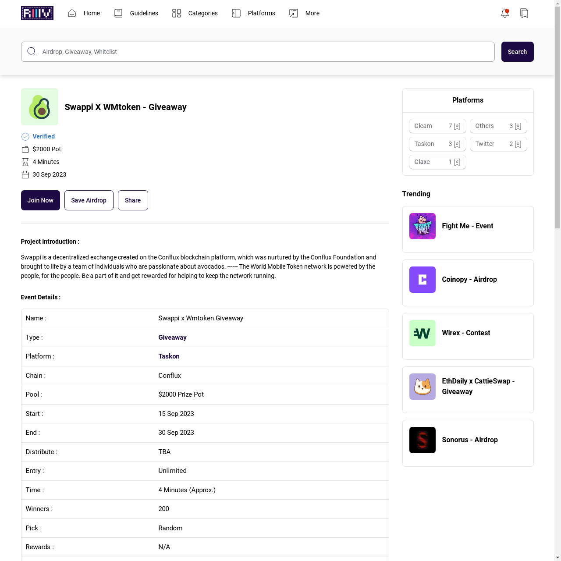Image resolution: width=561 pixels, height=561 pixels.
Task: Go to Home menu item
Action: point(92,13)
